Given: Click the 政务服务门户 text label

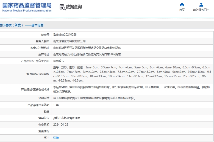Looking at the screenshot, I should [x=201, y=10].
